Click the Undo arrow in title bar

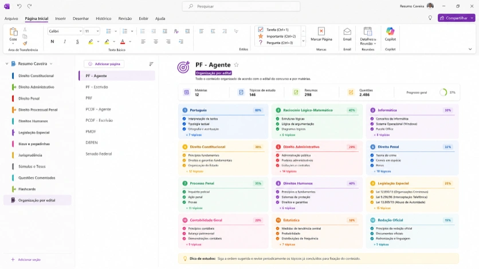click(19, 6)
